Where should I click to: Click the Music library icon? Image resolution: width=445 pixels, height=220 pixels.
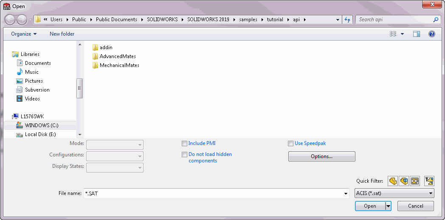(x=20, y=72)
